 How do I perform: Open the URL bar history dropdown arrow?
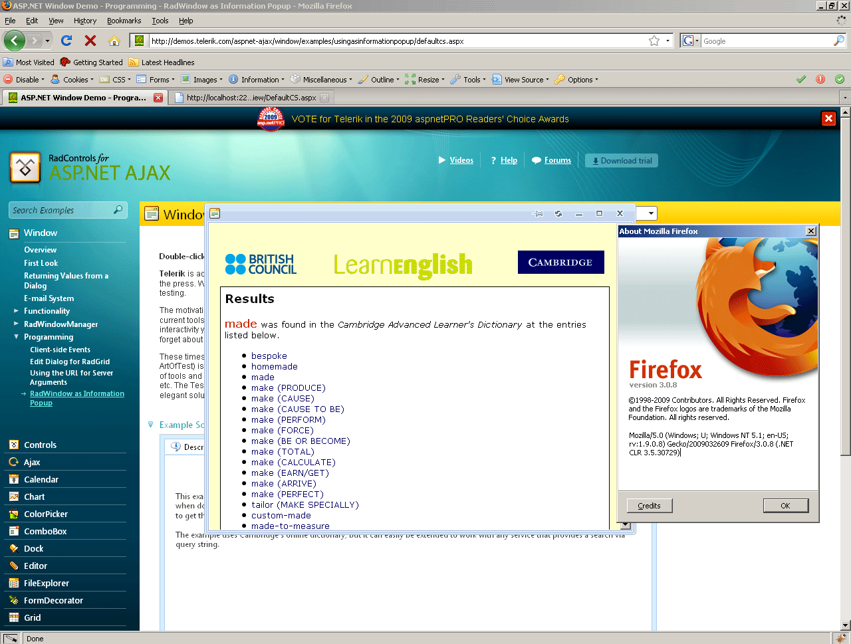pyautogui.click(x=668, y=41)
